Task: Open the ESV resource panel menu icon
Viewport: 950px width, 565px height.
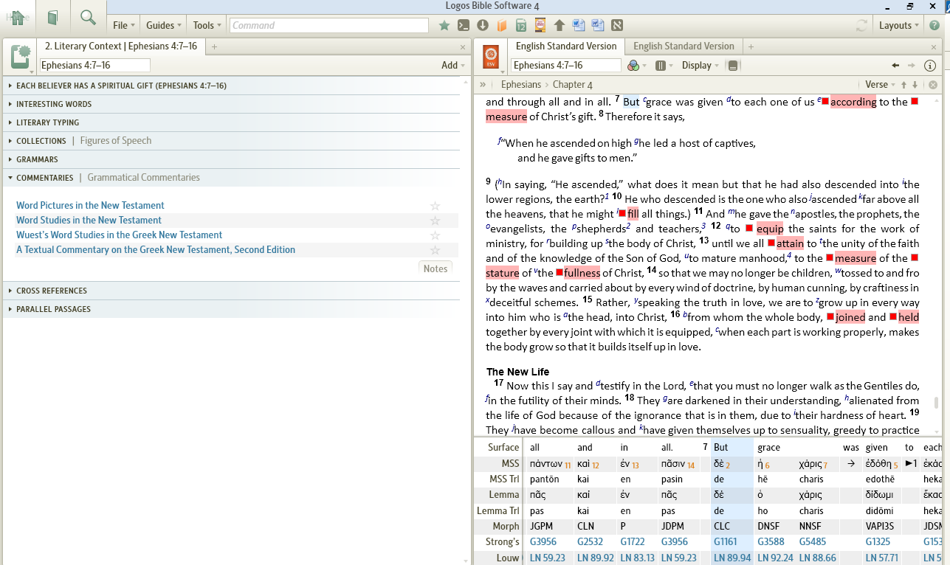Action: tap(490, 58)
